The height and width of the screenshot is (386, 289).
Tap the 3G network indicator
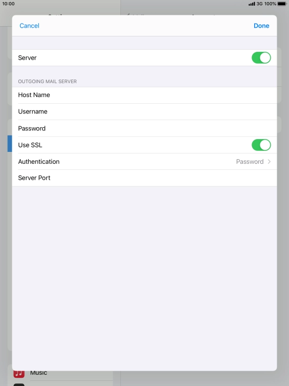click(259, 4)
